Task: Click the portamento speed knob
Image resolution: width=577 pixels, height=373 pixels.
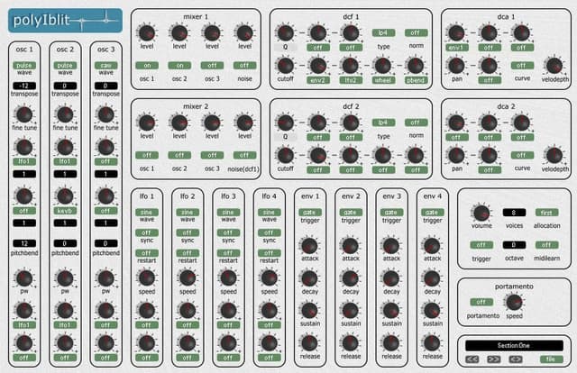Action: (513, 304)
